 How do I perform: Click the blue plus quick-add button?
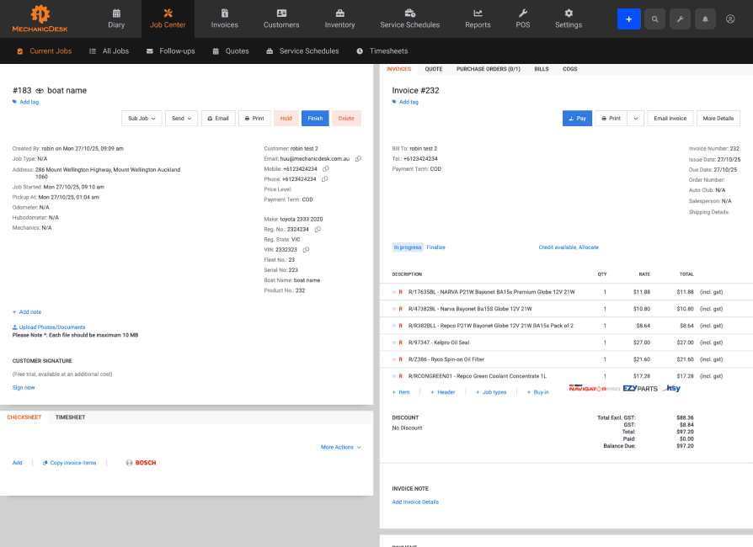pos(628,19)
